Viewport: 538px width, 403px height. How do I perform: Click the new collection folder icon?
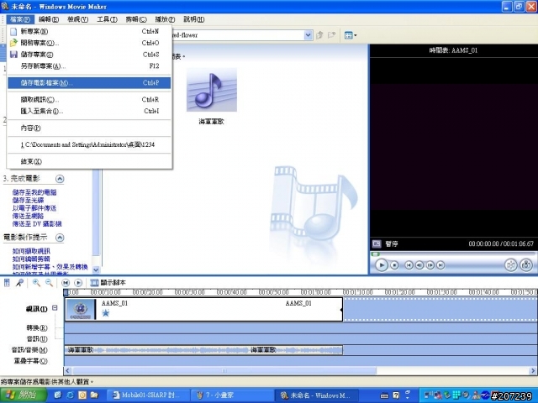[x=331, y=35]
